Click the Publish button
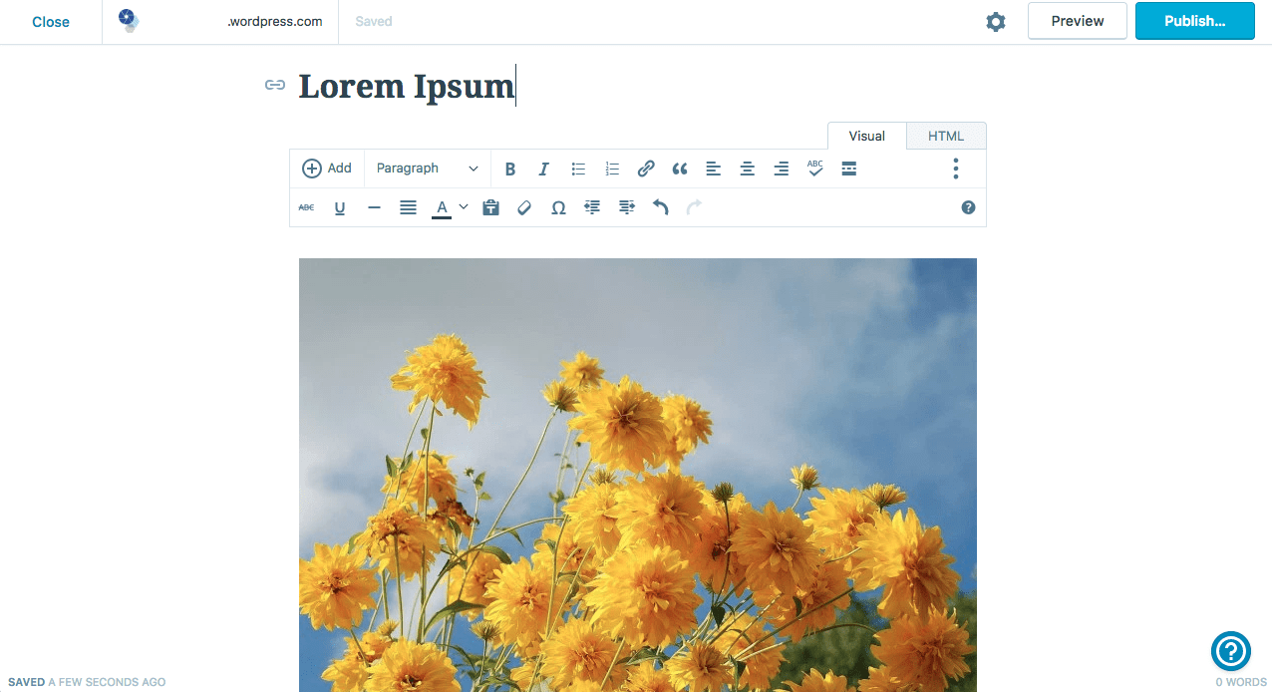This screenshot has width=1272, height=692. (x=1195, y=21)
